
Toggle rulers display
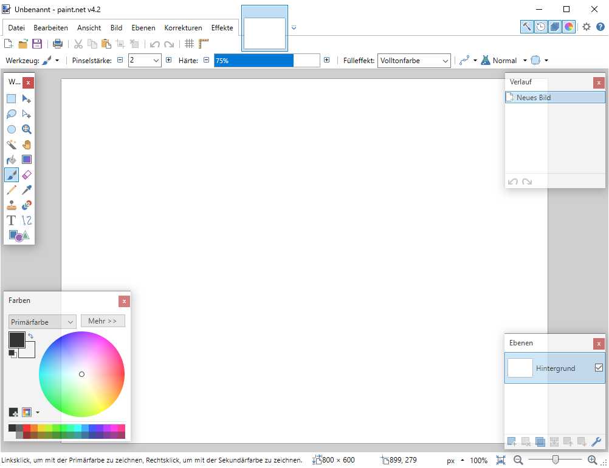click(204, 44)
